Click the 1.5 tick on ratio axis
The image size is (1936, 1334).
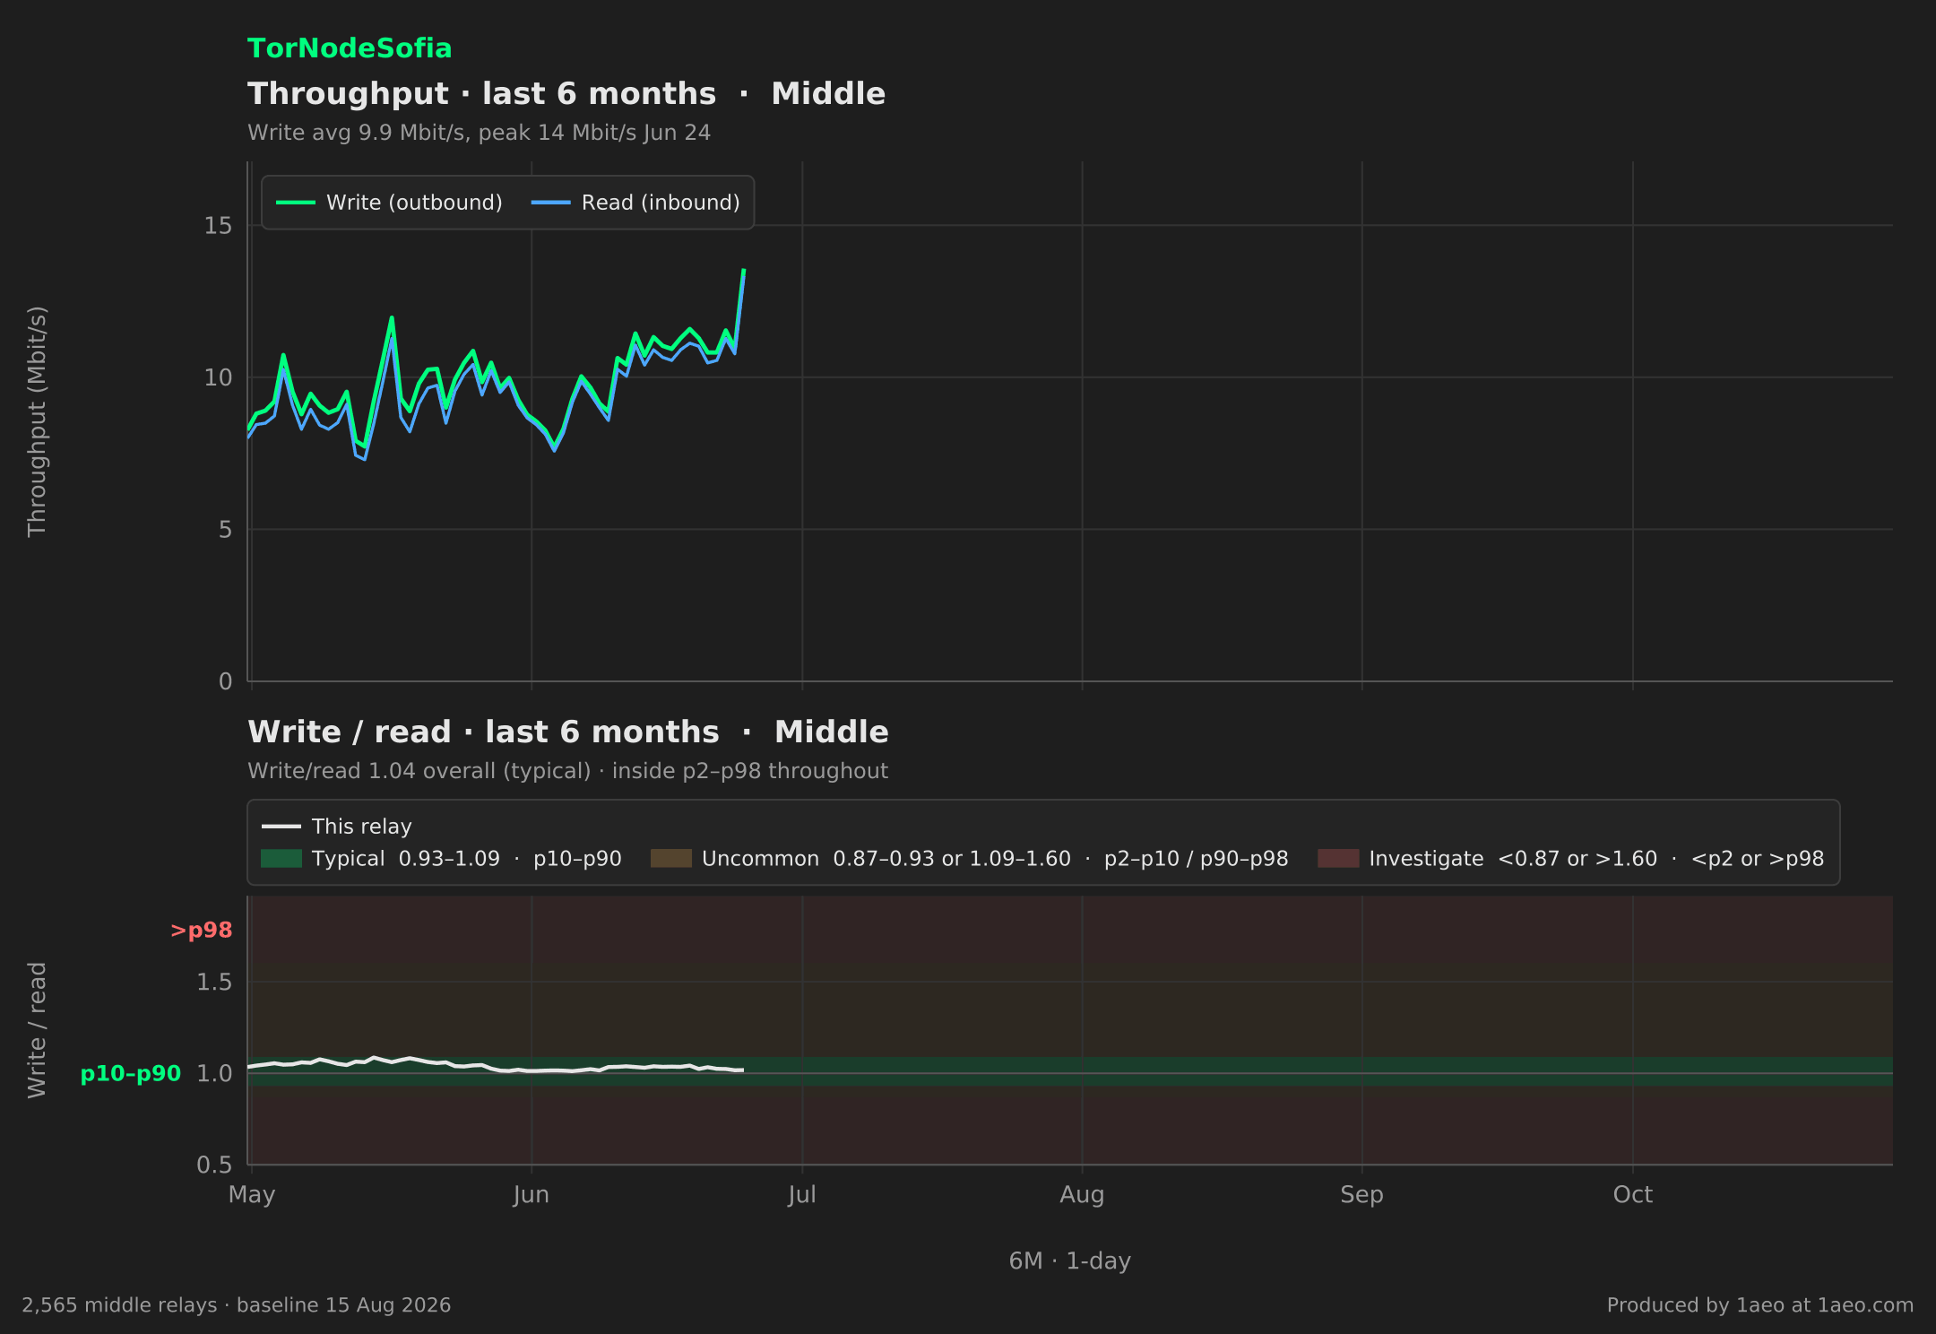214,983
